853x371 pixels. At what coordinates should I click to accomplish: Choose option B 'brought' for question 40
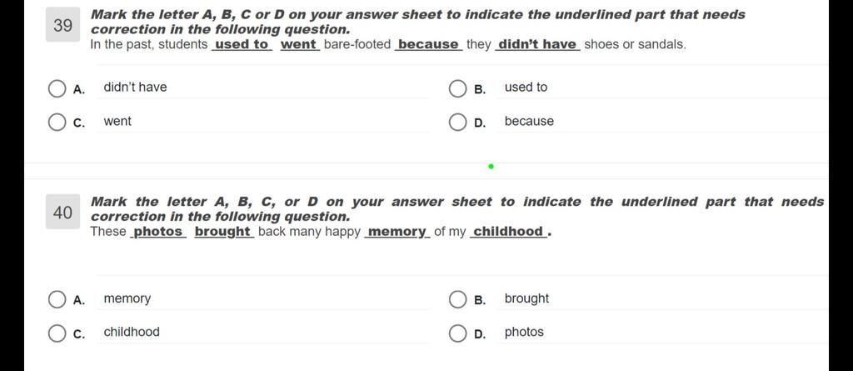(457, 299)
